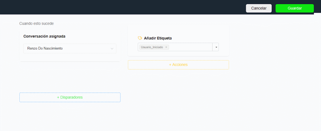Click the Añadir Etiqueta label text
321x131 pixels.
pos(158,38)
